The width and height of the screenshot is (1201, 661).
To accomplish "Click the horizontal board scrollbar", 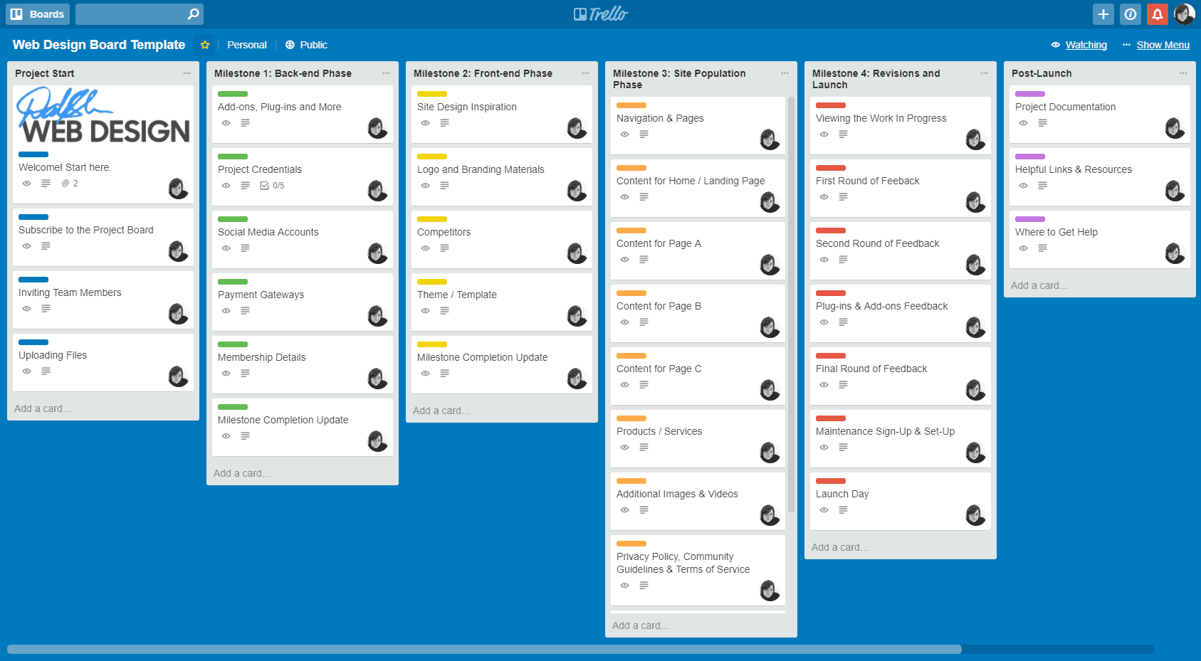I will [484, 649].
